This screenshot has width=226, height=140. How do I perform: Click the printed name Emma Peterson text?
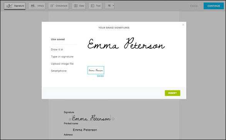85,130
